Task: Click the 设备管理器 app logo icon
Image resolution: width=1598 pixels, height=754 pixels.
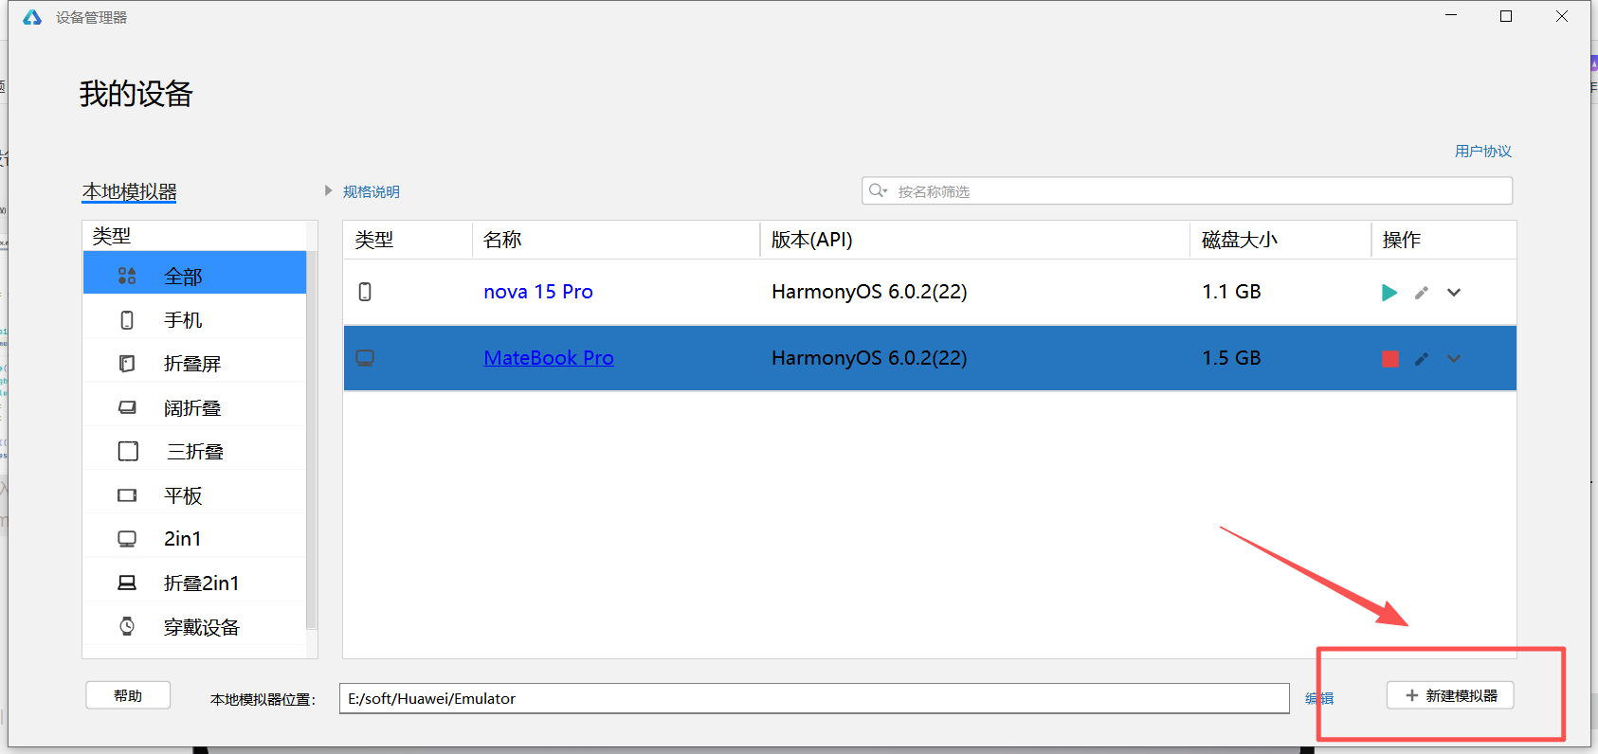Action: (x=32, y=17)
